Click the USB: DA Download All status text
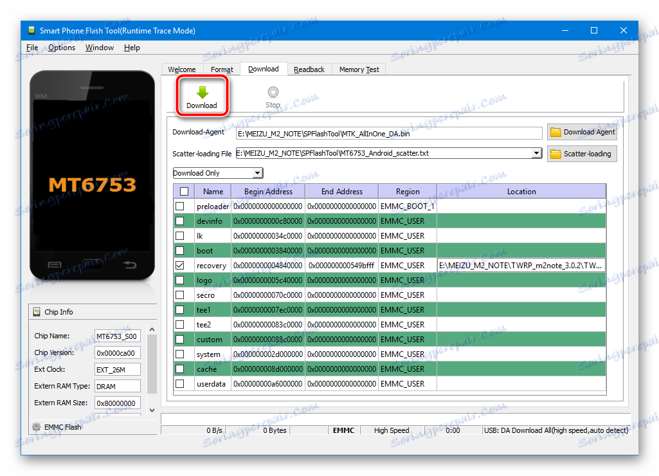 click(x=555, y=430)
